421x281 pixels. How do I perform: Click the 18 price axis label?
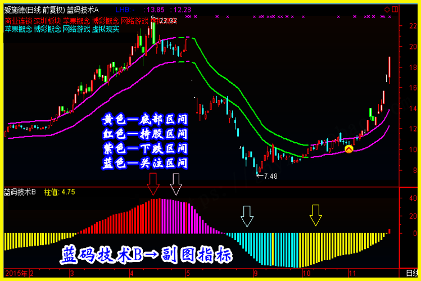click(413, 67)
